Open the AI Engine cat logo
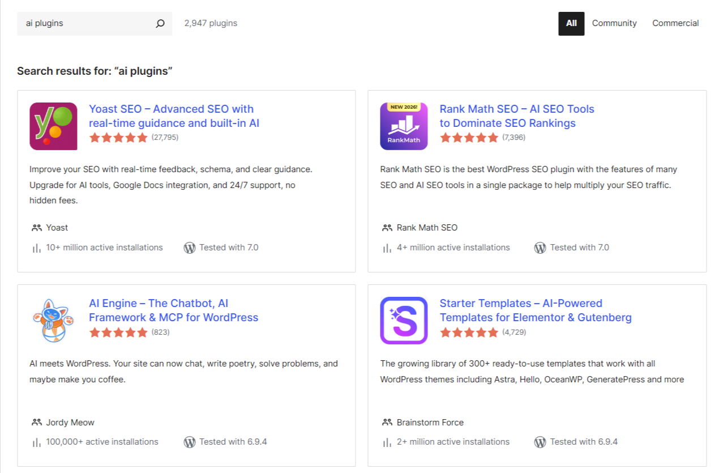The width and height of the screenshot is (723, 473). point(53,321)
